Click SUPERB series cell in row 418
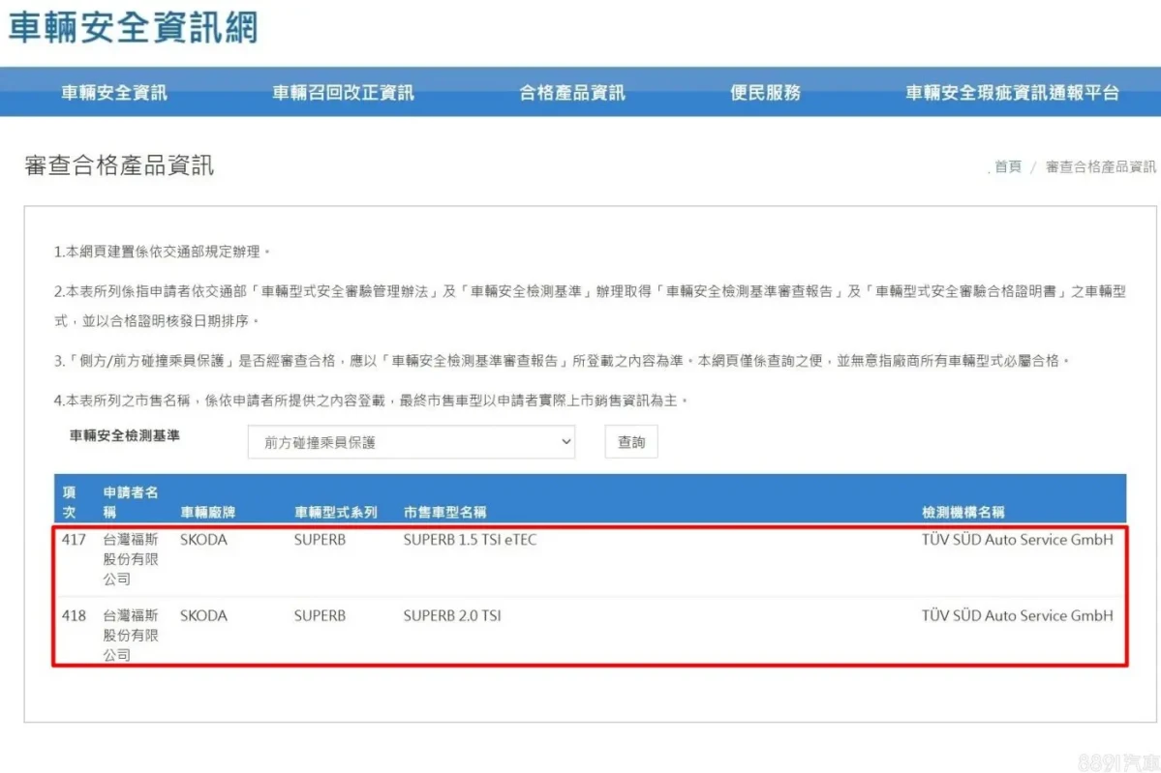Image resolution: width=1161 pixels, height=773 pixels. [x=320, y=615]
